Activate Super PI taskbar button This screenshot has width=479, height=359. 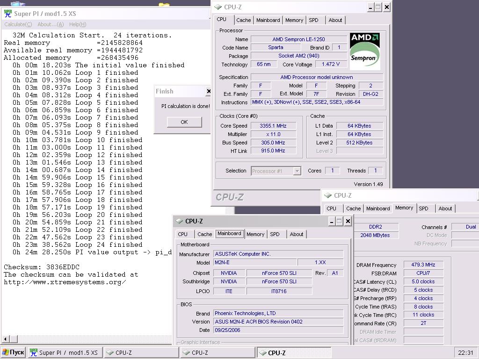click(x=65, y=352)
